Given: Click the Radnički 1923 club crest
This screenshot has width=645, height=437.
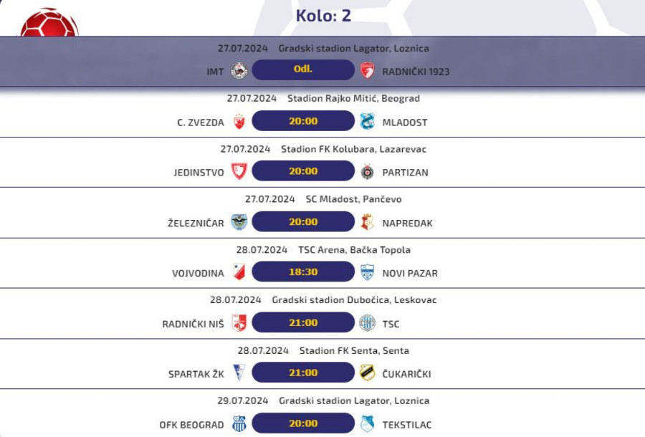Looking at the screenshot, I should (x=367, y=71).
